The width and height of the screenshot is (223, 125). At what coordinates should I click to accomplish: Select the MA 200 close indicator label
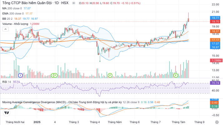tap(12, 8)
